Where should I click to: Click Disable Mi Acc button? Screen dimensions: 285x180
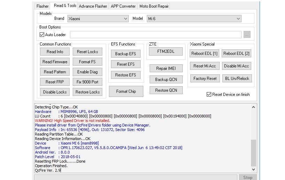click(x=237, y=66)
